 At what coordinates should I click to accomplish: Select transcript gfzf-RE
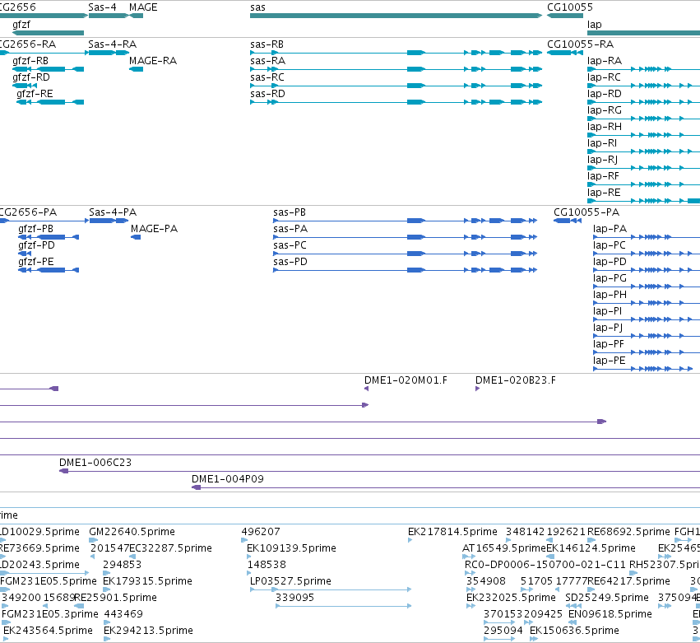(x=50, y=102)
